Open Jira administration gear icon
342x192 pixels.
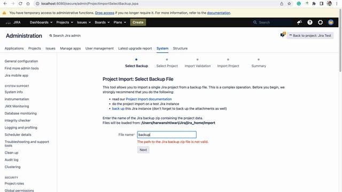(x=320, y=22)
